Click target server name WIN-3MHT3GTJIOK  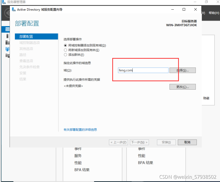[181, 25]
